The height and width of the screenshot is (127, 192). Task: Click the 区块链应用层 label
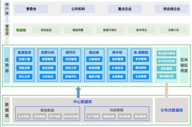click(184, 65)
